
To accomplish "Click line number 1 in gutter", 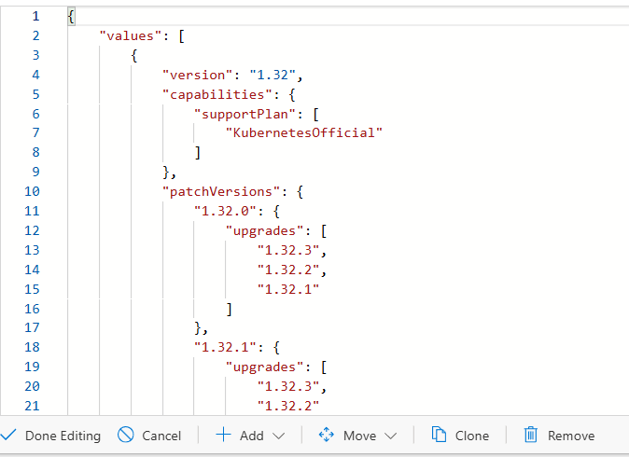I will pyautogui.click(x=35, y=16).
